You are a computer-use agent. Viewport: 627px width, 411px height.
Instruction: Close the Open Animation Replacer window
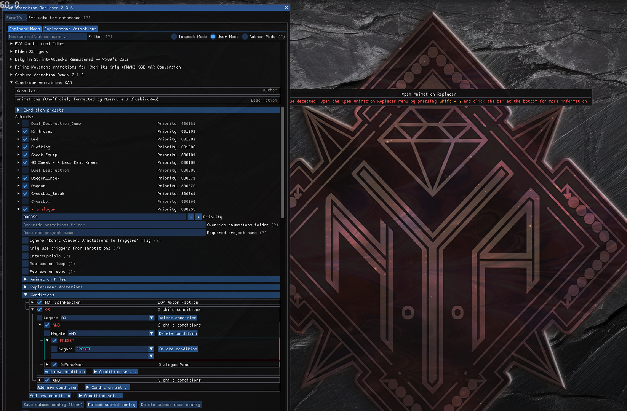286,8
